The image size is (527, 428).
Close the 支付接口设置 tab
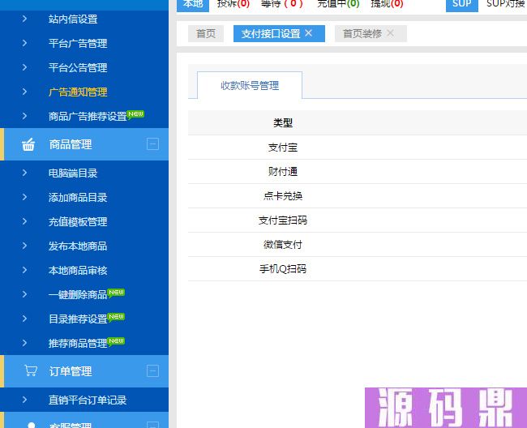click(x=309, y=33)
